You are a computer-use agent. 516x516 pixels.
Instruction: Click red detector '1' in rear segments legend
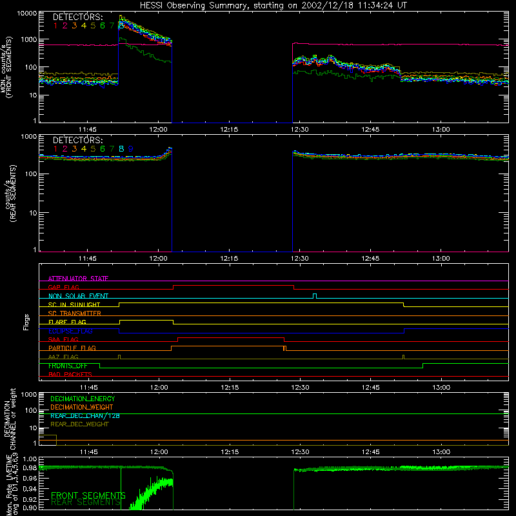click(55, 149)
